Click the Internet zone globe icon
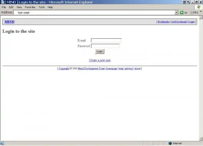 coord(170,143)
